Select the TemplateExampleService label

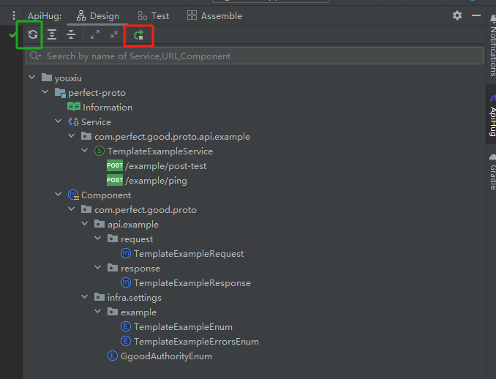pos(159,151)
